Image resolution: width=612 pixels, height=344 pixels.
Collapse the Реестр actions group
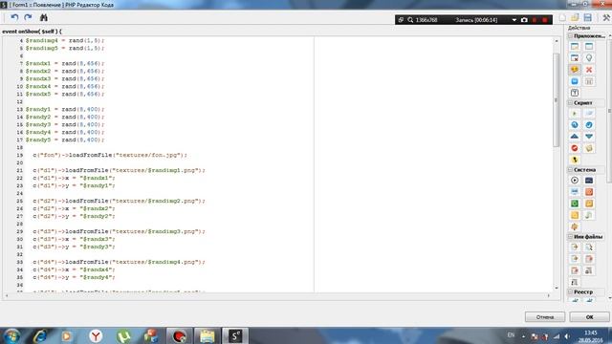[x=570, y=291]
